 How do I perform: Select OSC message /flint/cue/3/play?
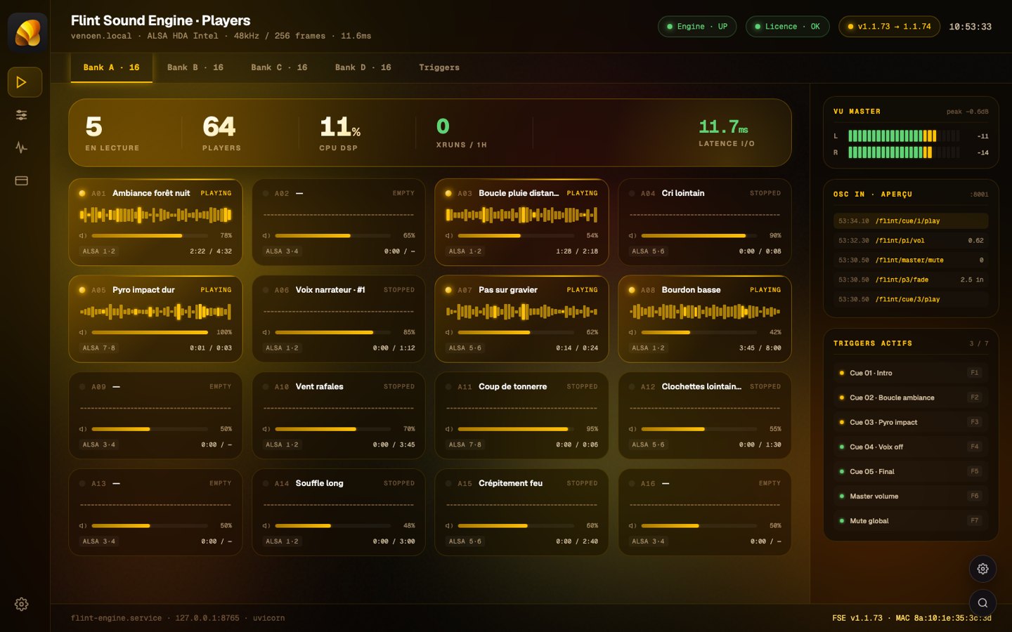[911, 299]
